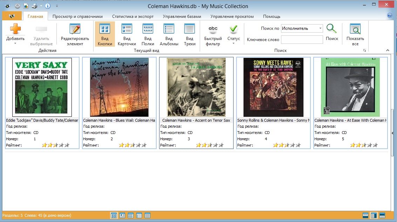Switch to Вид Кнопки view
This screenshot has width=397, height=222.
[105, 34]
